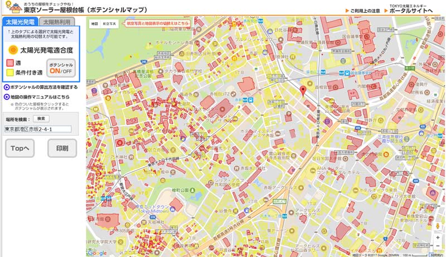This screenshot has height=257, width=446.
Task: Click the 国会議事堂前 station icon
Action: (x=347, y=73)
